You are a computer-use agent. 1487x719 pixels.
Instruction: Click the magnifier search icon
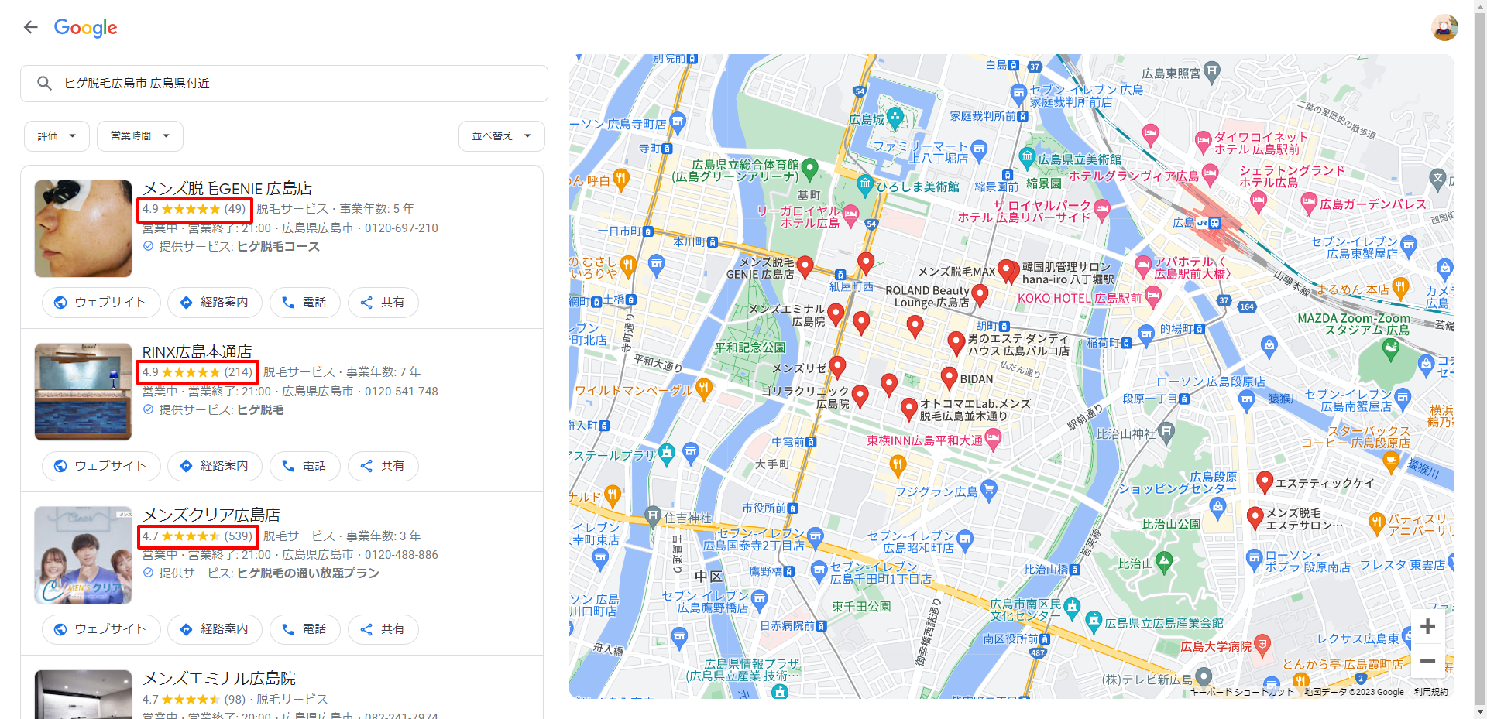coord(44,84)
